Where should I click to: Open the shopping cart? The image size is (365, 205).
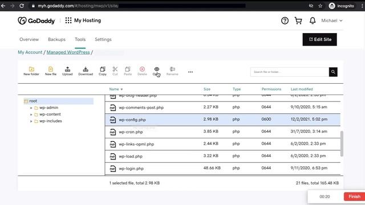(x=298, y=20)
